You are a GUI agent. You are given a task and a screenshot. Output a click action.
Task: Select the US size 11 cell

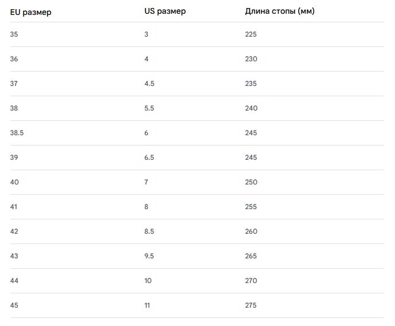[x=147, y=305]
